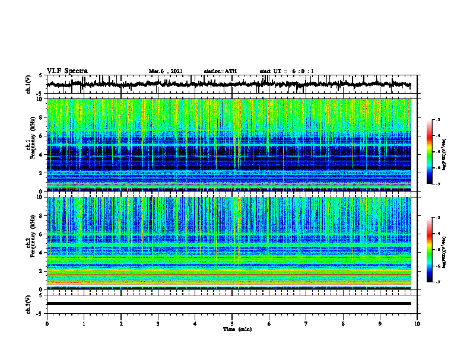Click the time axis tick label "9"
Viewport: 470px width, 363px height.
click(x=380, y=324)
